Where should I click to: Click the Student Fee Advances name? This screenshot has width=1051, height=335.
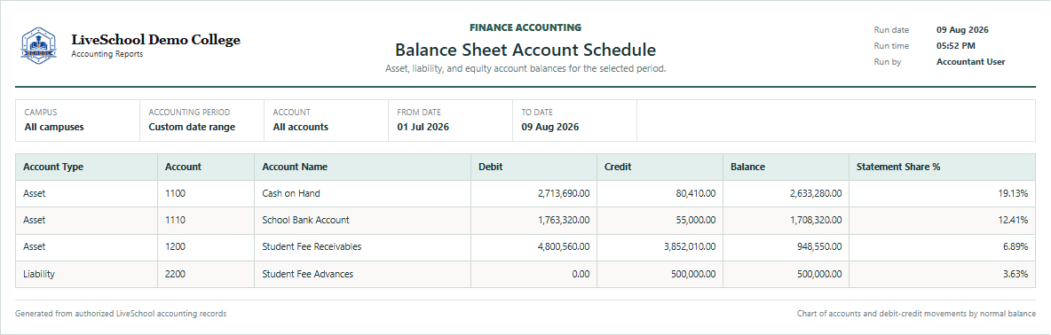(x=308, y=274)
